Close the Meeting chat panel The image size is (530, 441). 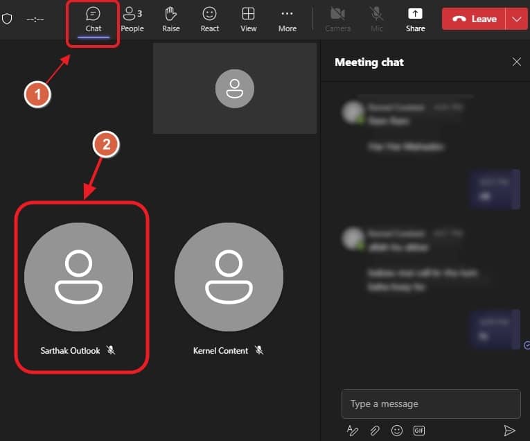(516, 62)
